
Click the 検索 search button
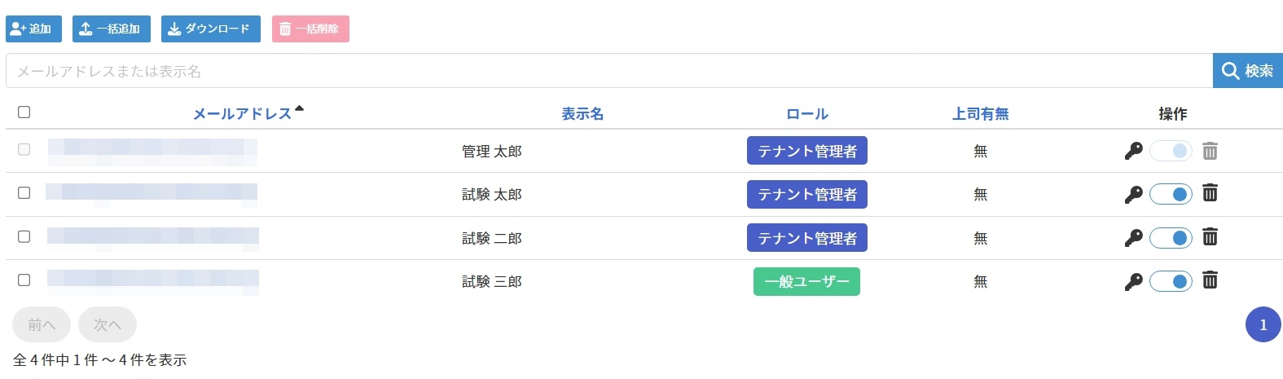pyautogui.click(x=1247, y=71)
